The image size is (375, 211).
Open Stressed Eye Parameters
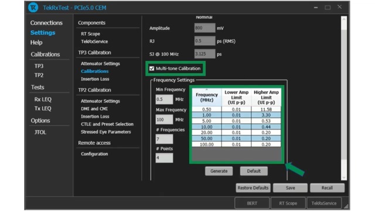coord(105,132)
